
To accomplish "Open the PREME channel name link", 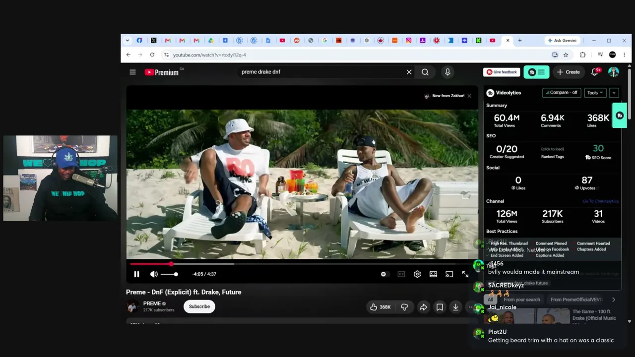I will tap(152, 303).
